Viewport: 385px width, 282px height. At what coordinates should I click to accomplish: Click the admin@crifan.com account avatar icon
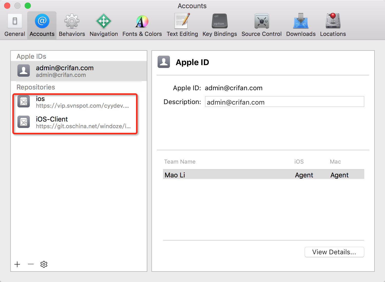24,71
